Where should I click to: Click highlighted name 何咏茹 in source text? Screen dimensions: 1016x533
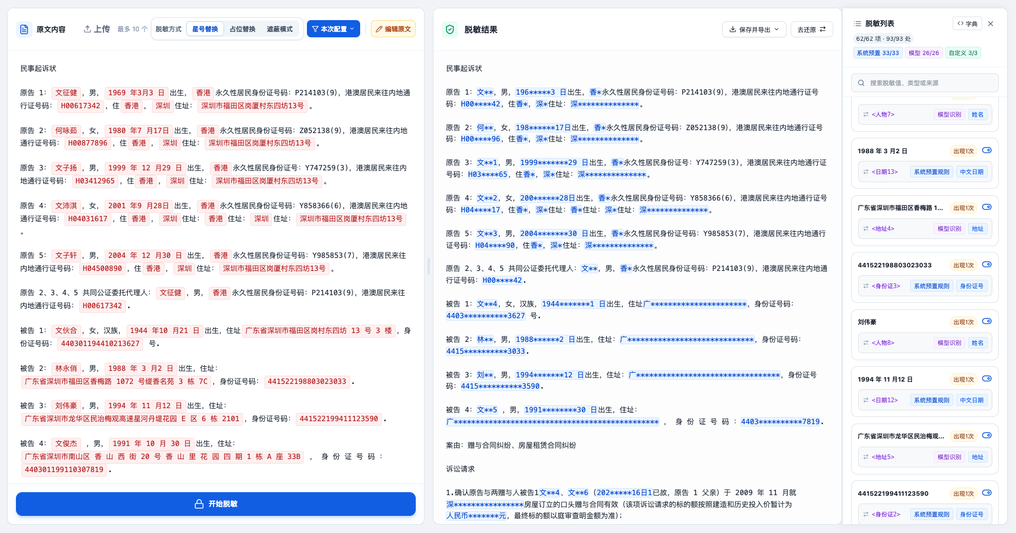66,131
